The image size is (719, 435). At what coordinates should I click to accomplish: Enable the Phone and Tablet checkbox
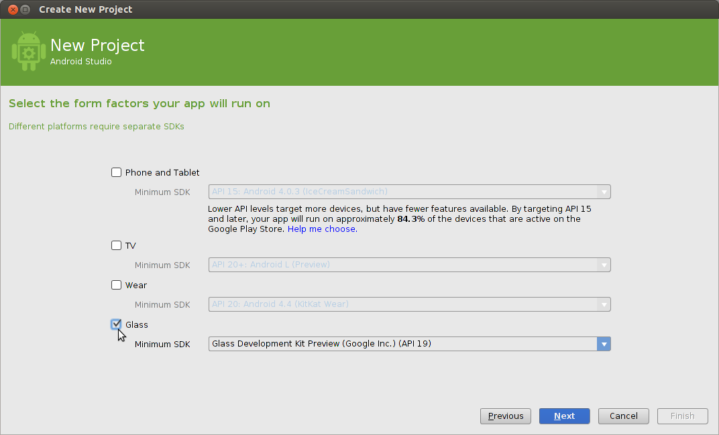[117, 172]
